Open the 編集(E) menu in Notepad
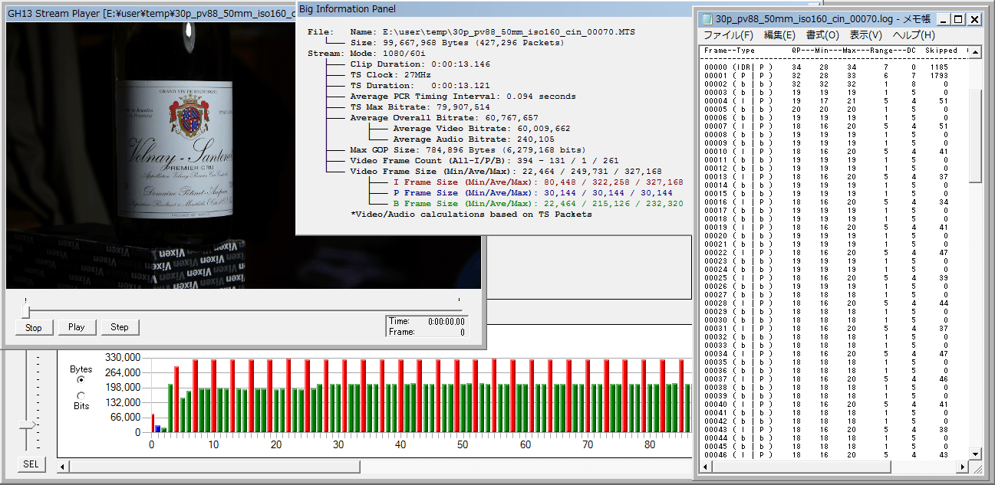 coord(779,35)
